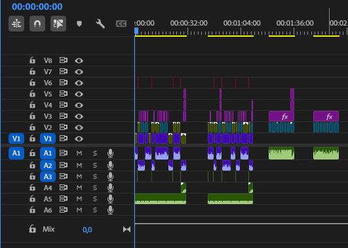Solo track A1 with S button

click(x=95, y=153)
